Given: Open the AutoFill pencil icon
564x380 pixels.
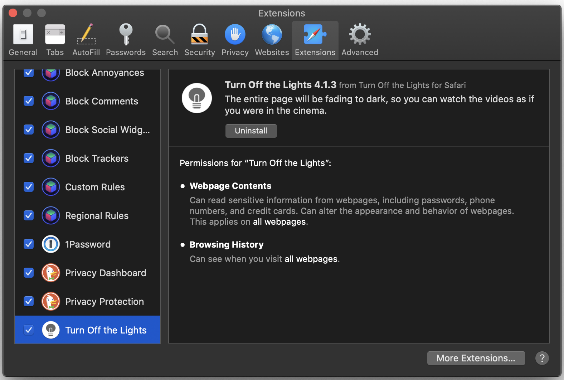Looking at the screenshot, I should tap(86, 34).
